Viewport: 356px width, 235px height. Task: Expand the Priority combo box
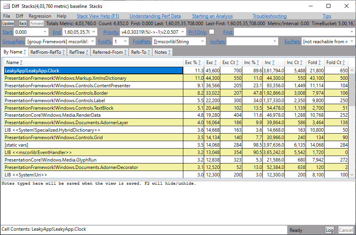[x=183, y=32]
